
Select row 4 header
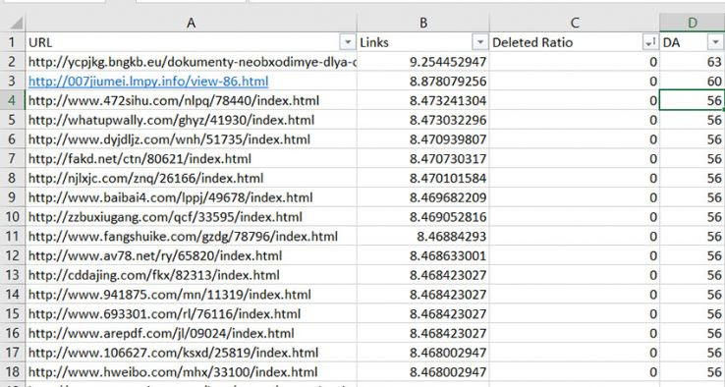[x=13, y=101]
